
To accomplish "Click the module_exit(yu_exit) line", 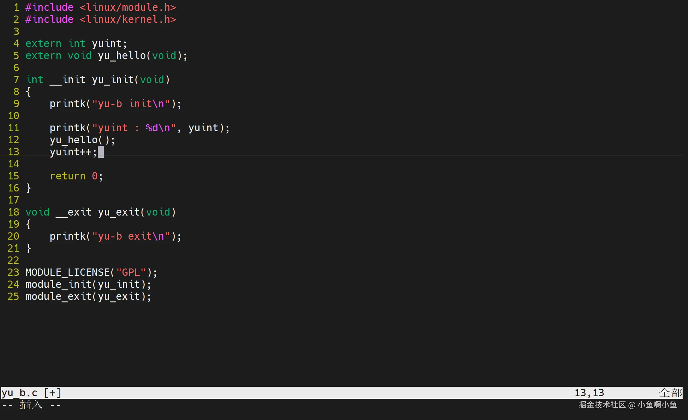I will [88, 296].
